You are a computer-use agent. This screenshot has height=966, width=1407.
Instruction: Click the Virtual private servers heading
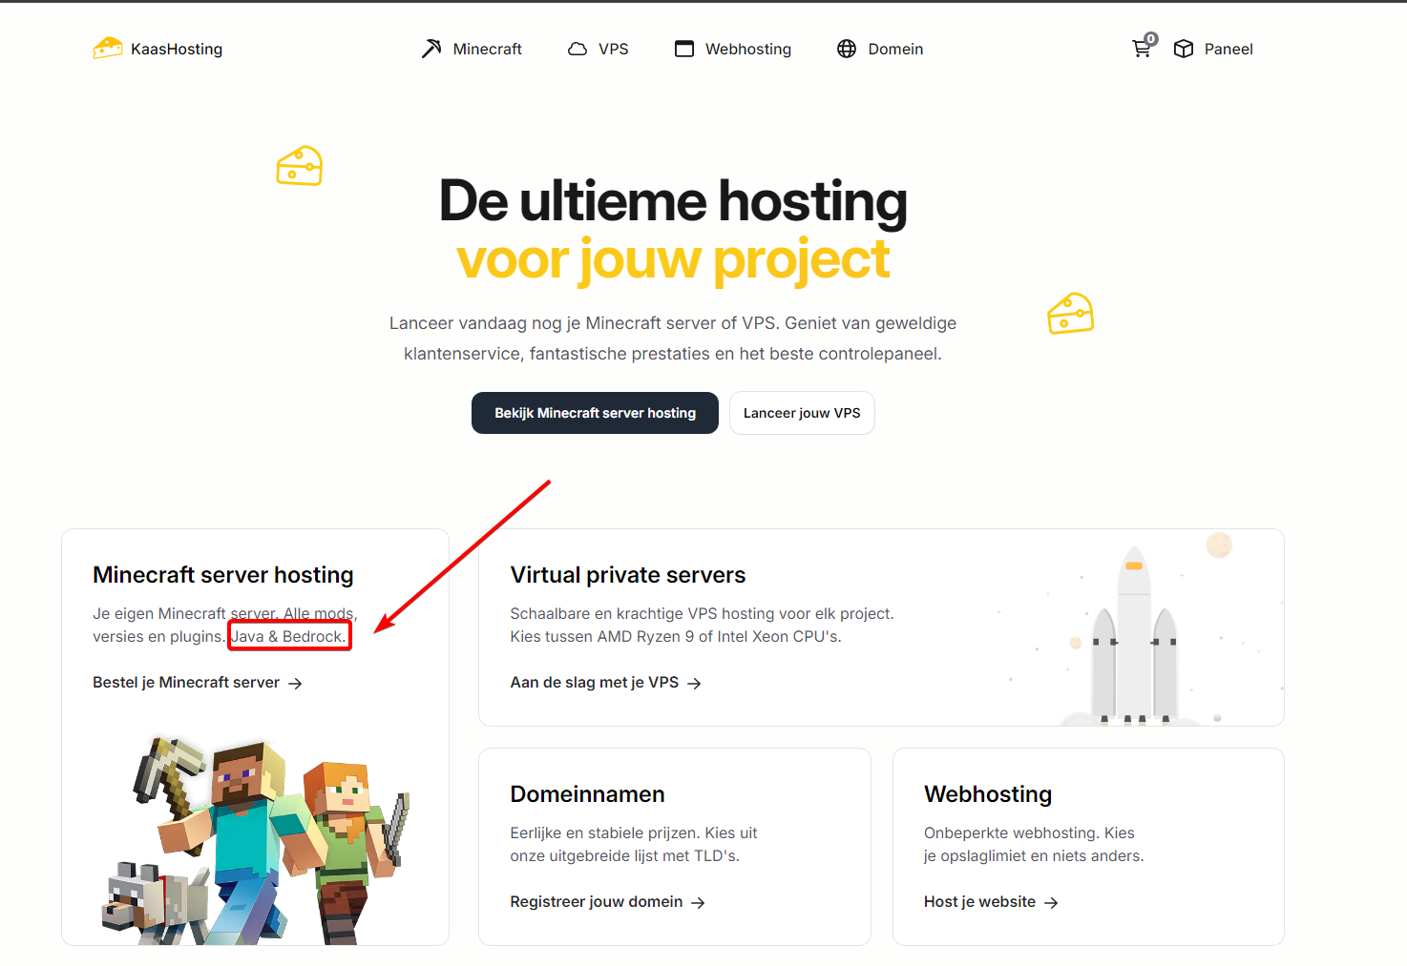(627, 575)
